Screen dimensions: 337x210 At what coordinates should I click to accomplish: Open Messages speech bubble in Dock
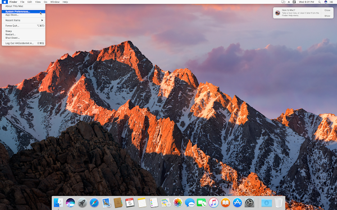(190, 203)
